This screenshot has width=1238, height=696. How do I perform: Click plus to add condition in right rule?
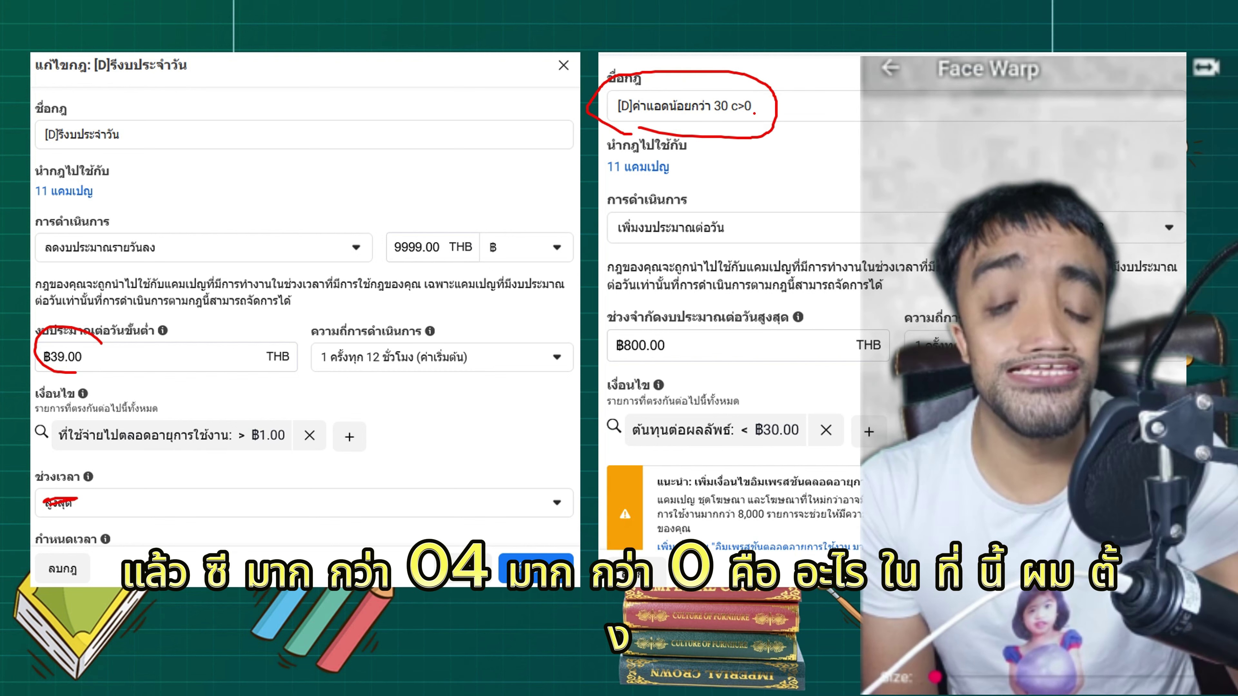(869, 431)
